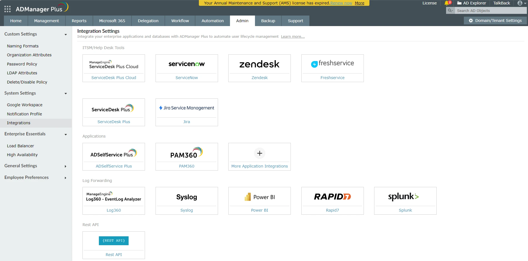
Task: Click the Rapid7 logo
Action: point(332,197)
